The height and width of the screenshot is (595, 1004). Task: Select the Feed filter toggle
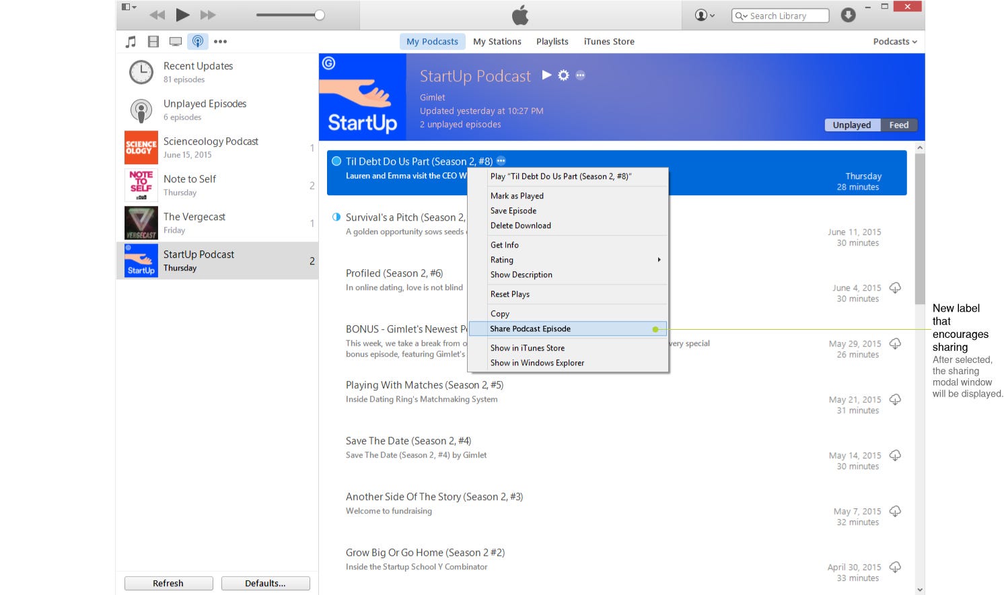899,125
